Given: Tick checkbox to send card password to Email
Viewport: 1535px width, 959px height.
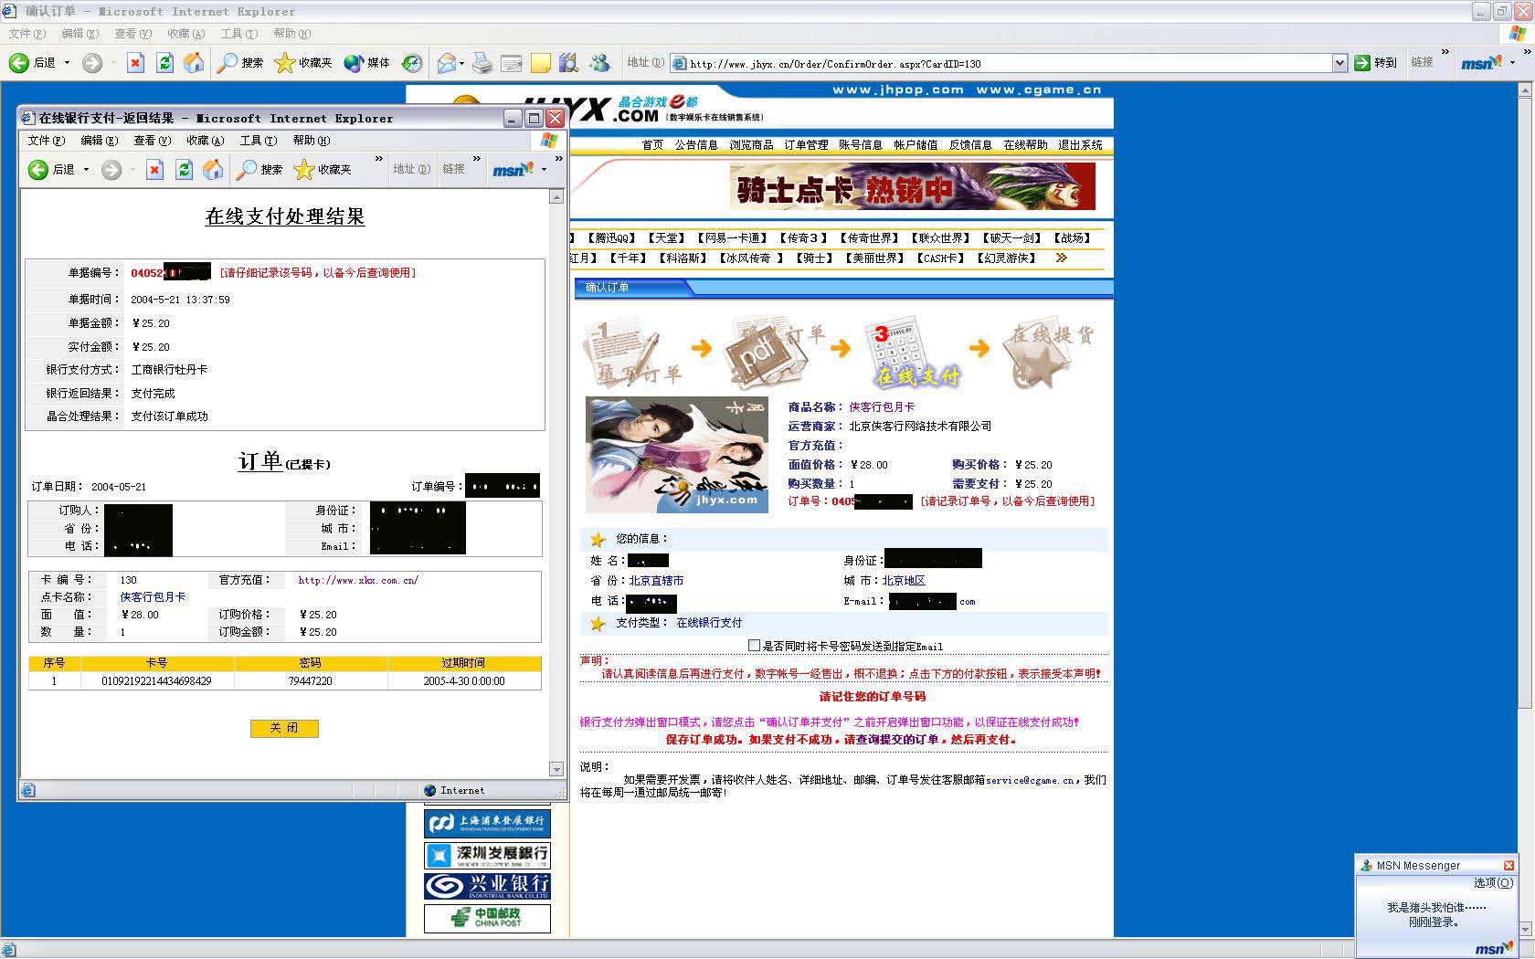Looking at the screenshot, I should (754, 645).
